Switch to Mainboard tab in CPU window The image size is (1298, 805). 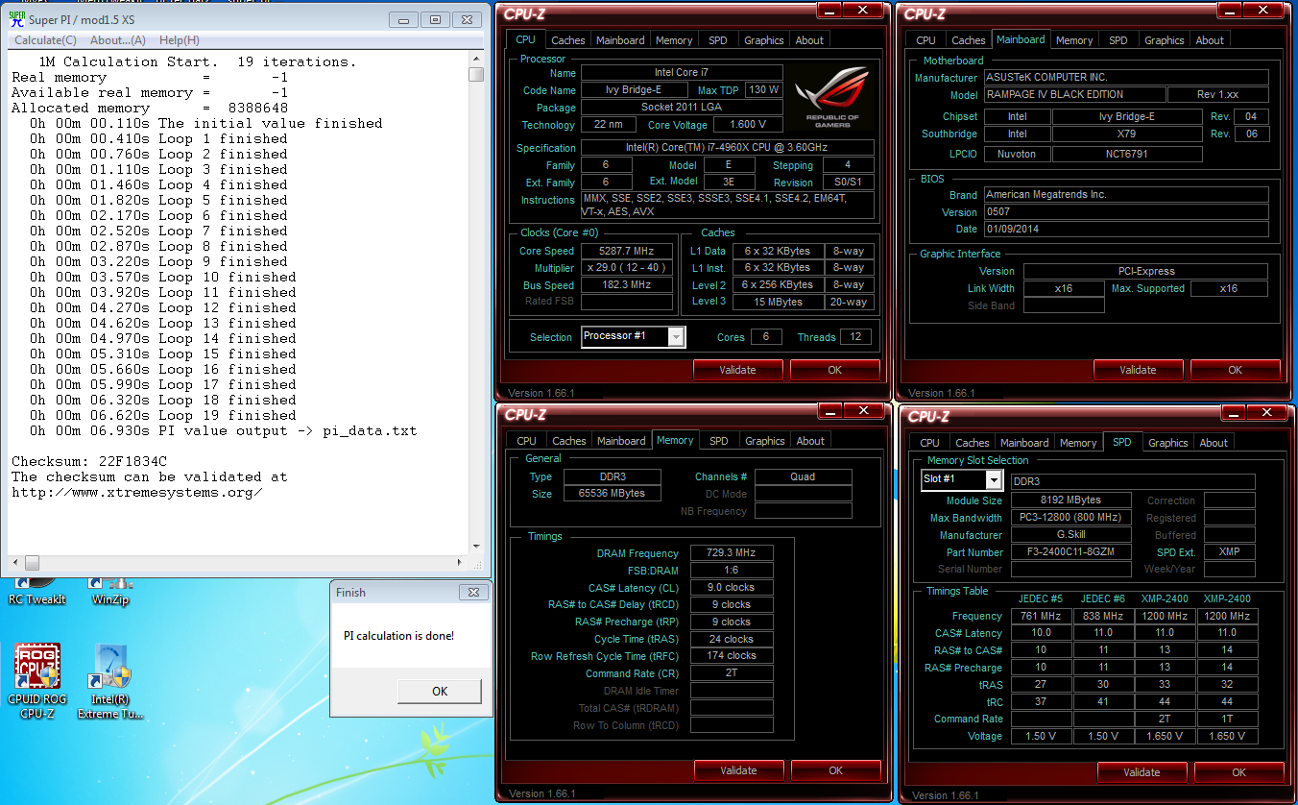point(620,40)
